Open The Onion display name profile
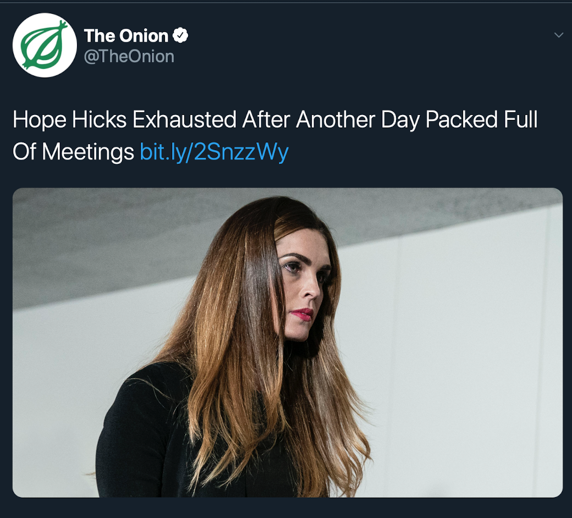572x518 pixels. 126,36
